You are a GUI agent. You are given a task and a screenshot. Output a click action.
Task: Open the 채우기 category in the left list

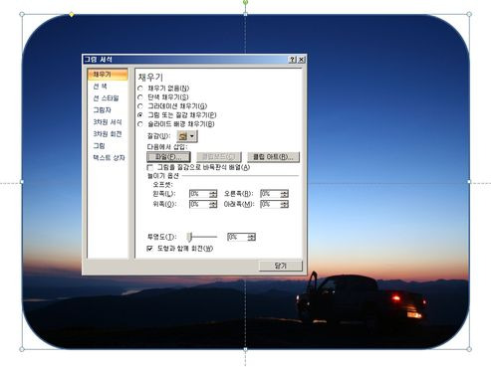click(x=108, y=75)
